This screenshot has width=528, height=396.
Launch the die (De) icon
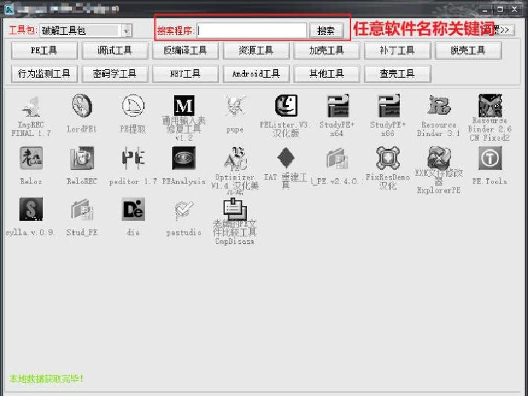coord(133,209)
